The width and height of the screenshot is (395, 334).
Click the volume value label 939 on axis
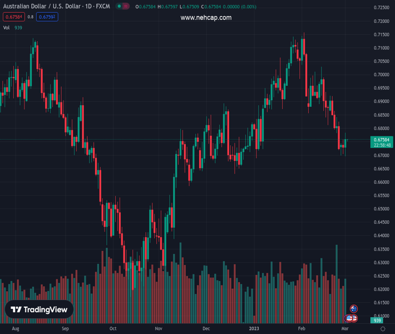tap(377, 321)
